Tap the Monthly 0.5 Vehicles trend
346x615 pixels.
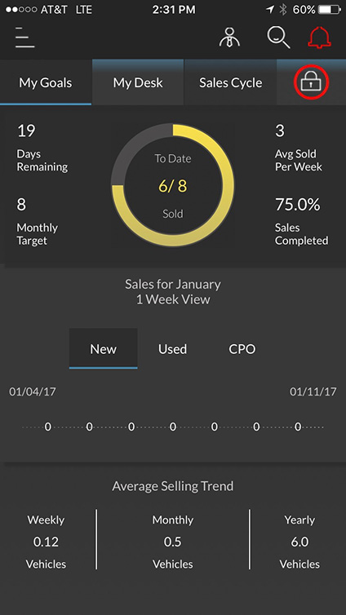(173, 542)
